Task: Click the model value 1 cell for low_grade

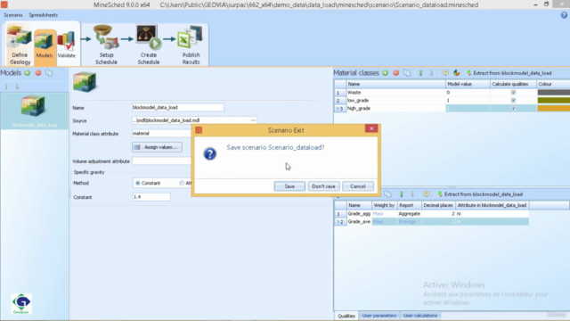Action: 468,101
